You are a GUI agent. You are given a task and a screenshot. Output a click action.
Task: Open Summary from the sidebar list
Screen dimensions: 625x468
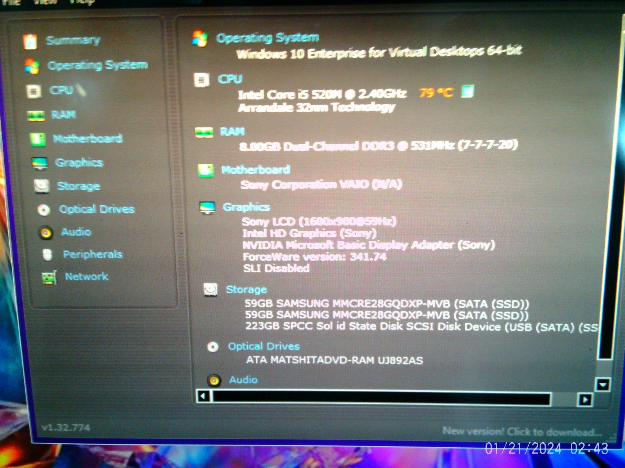click(73, 40)
